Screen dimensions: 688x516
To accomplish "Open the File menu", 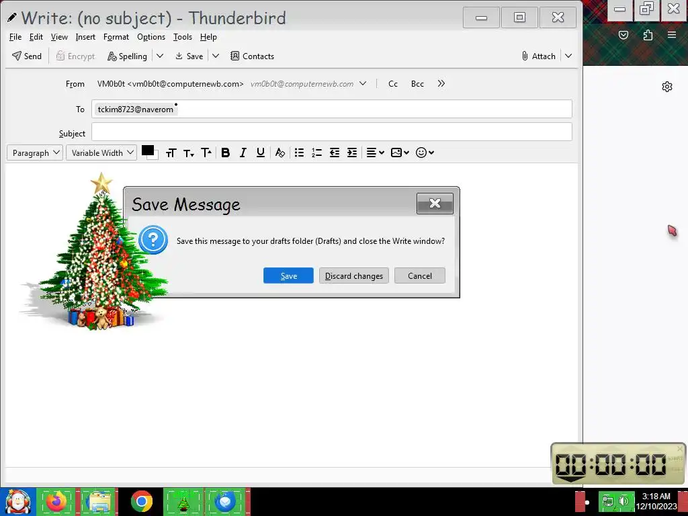I will point(15,37).
